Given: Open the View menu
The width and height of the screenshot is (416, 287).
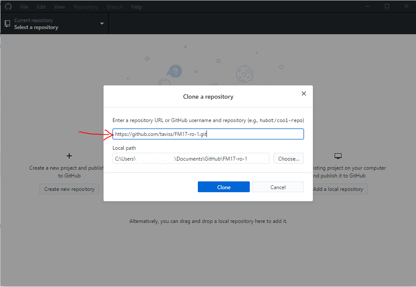Looking at the screenshot, I should point(59,7).
